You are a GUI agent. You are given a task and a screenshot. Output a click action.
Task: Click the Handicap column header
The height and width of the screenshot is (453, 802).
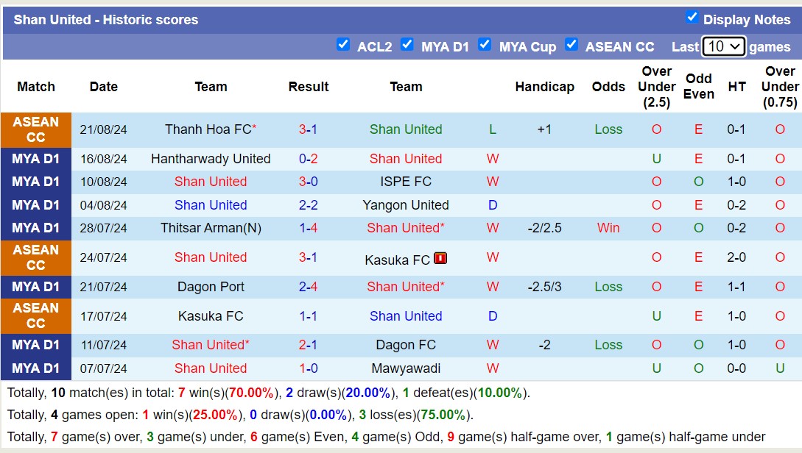(x=545, y=87)
